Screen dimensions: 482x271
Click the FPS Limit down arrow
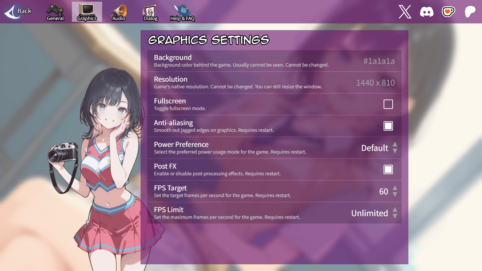click(395, 216)
